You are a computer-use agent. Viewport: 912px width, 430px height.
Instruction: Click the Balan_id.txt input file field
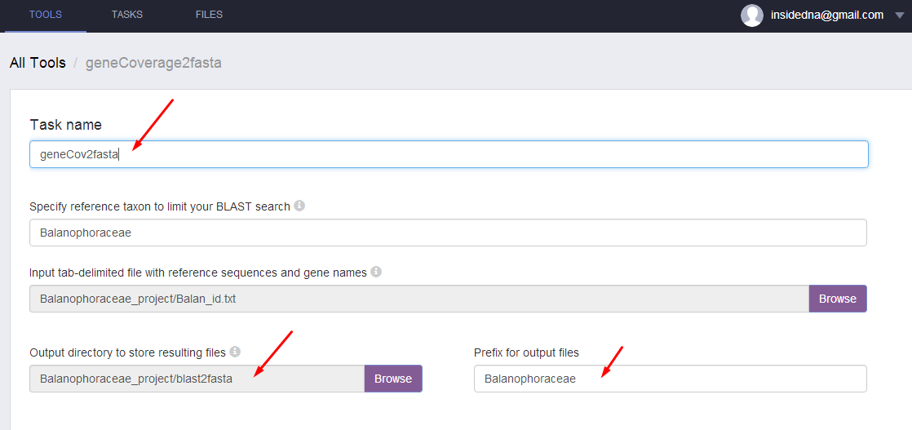[418, 299]
